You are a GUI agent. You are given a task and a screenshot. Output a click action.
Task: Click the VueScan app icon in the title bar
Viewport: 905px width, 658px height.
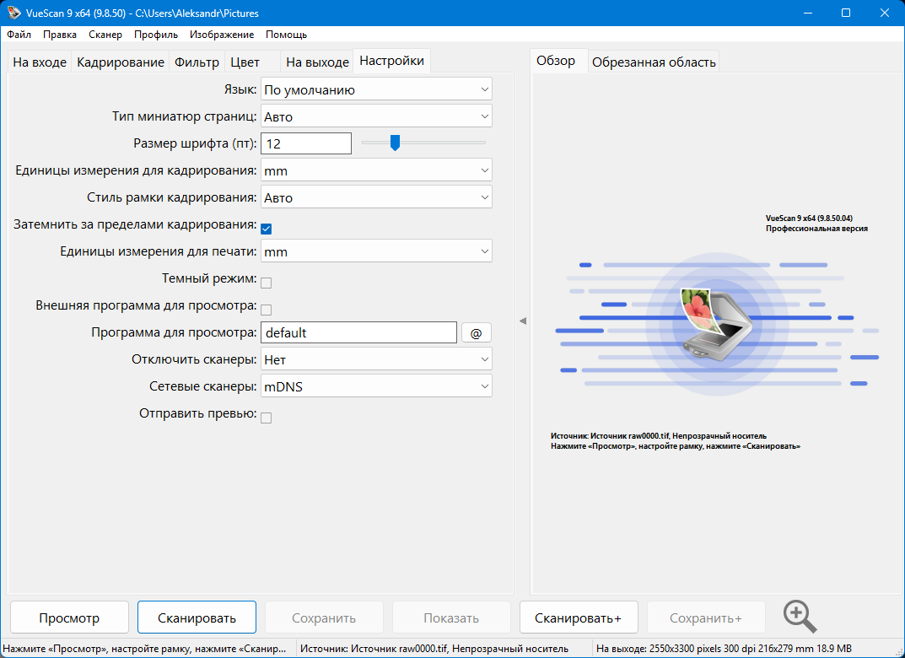click(13, 13)
